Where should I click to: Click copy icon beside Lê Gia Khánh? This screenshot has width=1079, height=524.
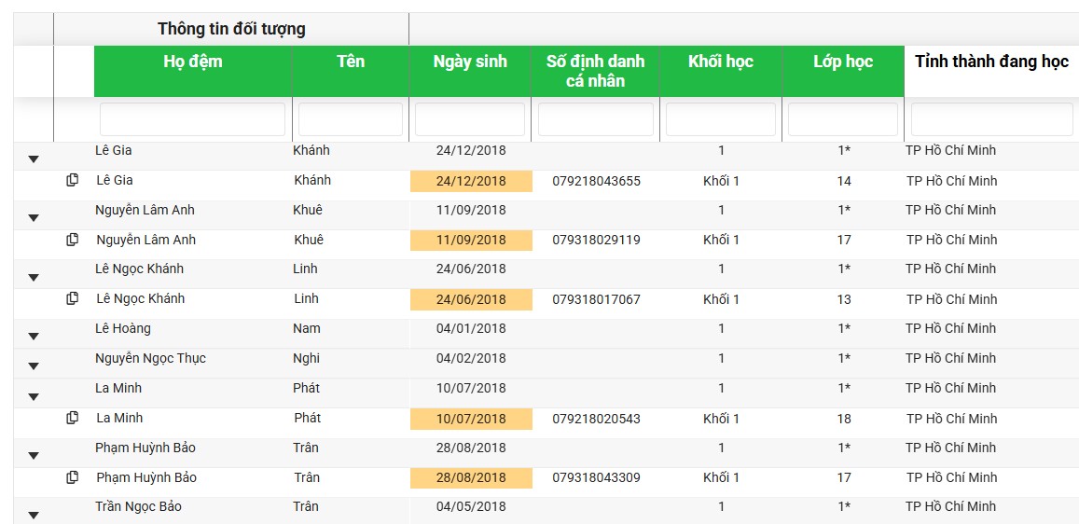pos(73,180)
